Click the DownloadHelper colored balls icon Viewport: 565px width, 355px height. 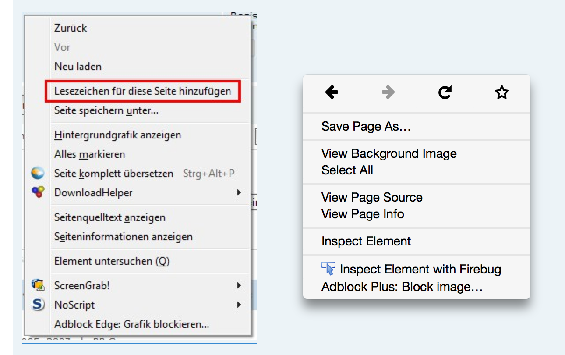(x=38, y=192)
